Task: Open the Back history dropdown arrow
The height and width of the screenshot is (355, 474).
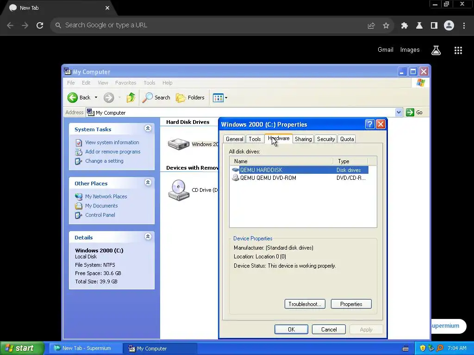Action: [96, 98]
